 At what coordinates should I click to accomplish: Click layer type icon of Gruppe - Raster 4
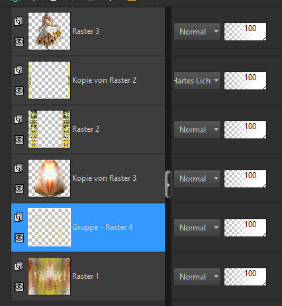click(19, 217)
